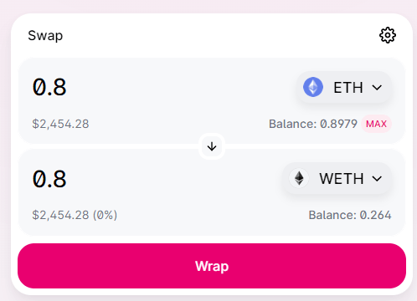Click the Balance: 0.8979 text
The image size is (417, 301).
coord(313,124)
